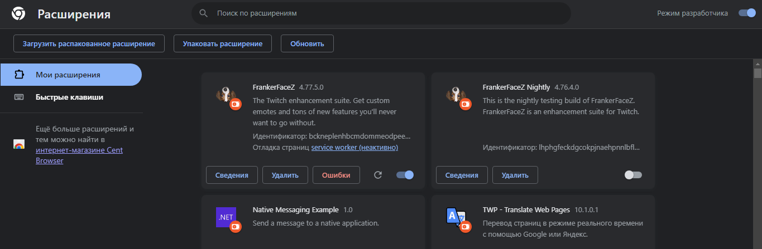Reload FrankerFaceZ with the refresh arrow icon
Screen dimensions: 762x249
[378, 175]
